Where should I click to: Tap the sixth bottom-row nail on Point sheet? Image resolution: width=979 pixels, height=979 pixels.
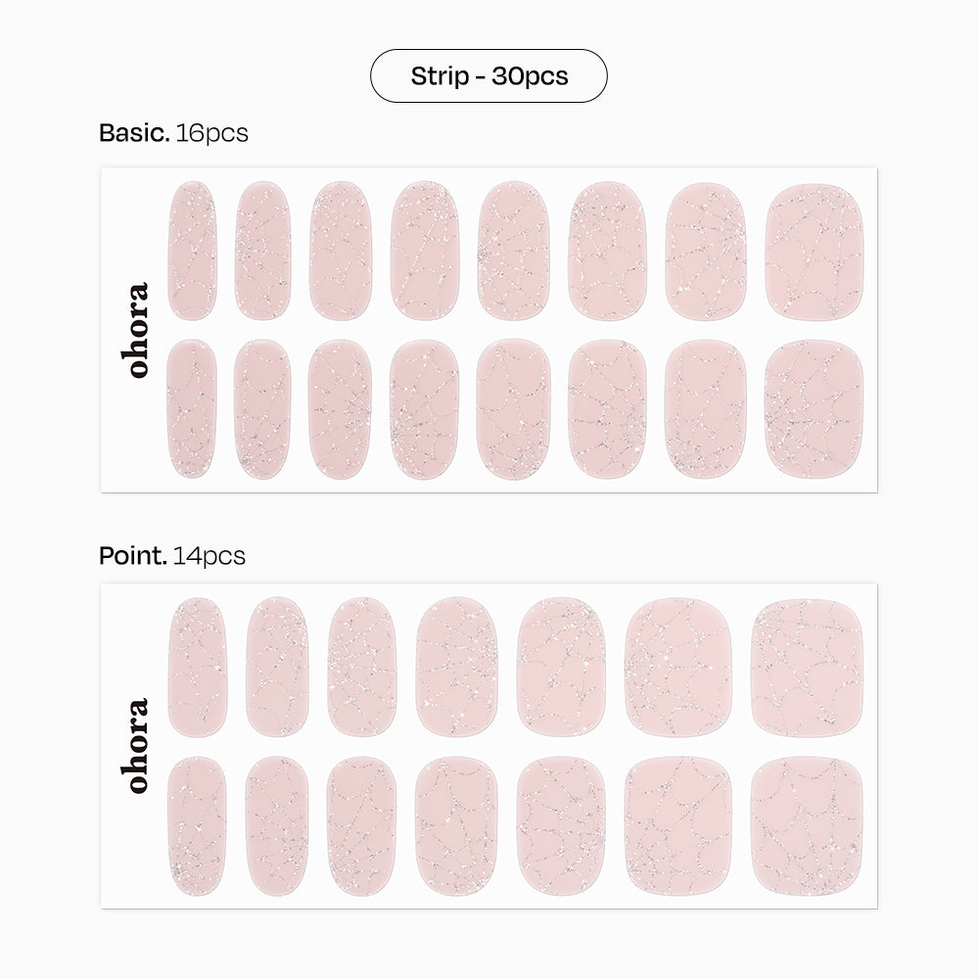677,826
